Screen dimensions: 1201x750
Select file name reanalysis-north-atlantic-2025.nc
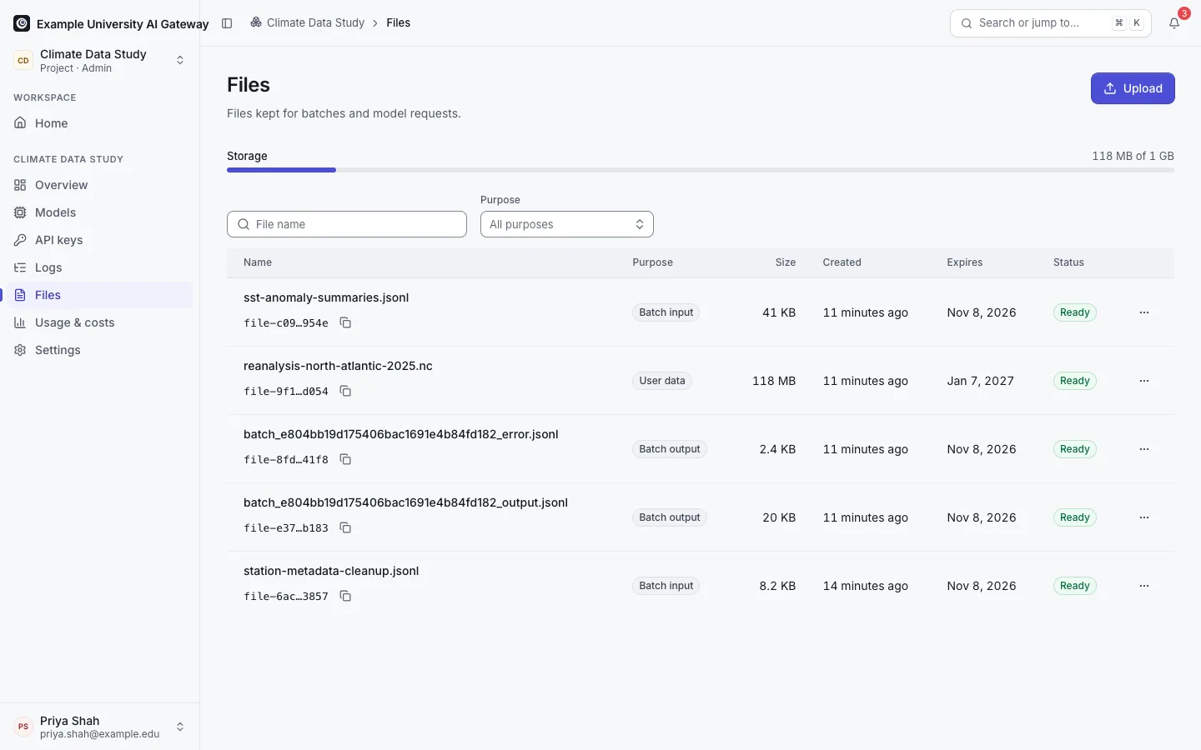coord(338,366)
